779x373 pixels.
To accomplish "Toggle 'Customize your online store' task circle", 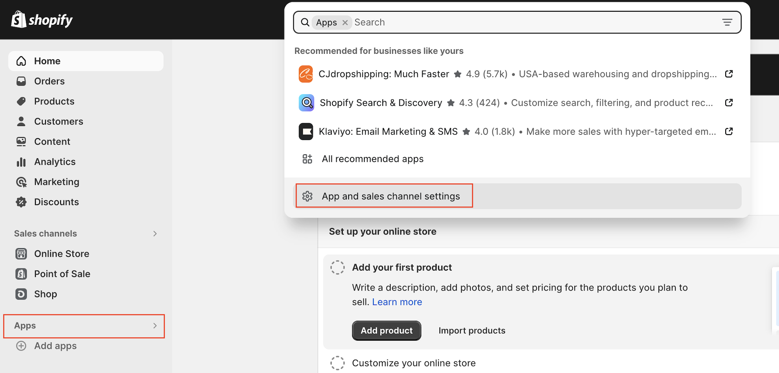I will 337,363.
